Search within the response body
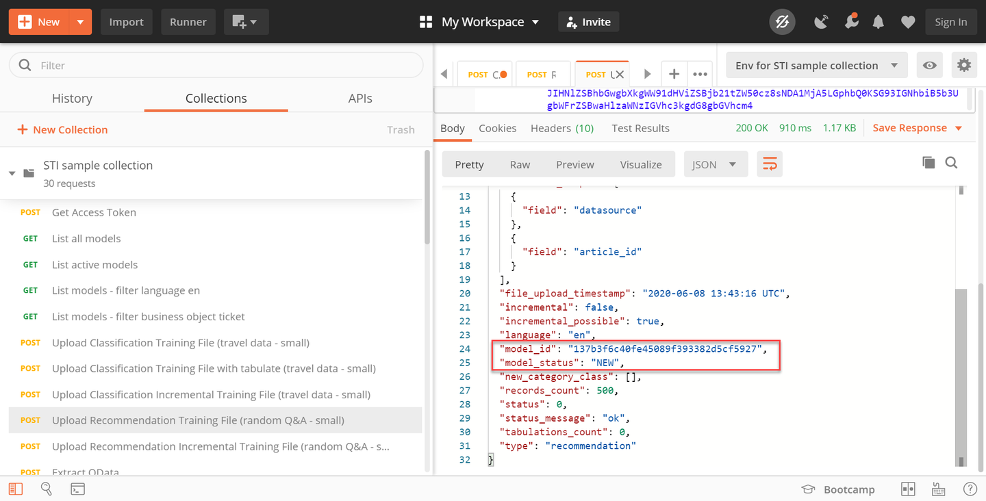The width and height of the screenshot is (986, 501). tap(951, 162)
